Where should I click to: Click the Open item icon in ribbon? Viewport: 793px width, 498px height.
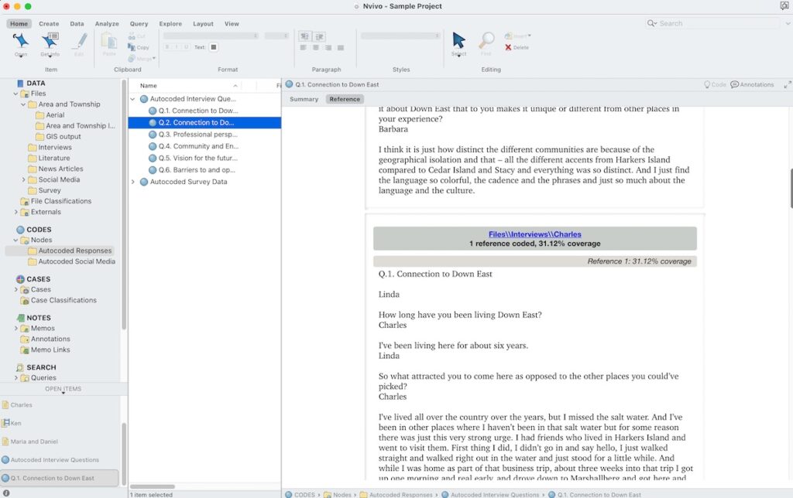[x=21, y=42]
